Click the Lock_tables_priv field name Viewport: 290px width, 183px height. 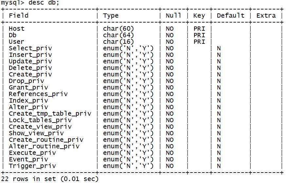coord(40,120)
